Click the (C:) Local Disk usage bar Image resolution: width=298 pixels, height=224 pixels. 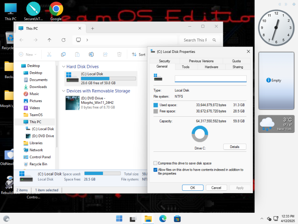coord(108,78)
